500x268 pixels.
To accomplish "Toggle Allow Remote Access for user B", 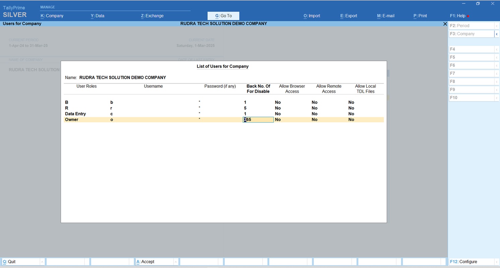I will click(314, 102).
